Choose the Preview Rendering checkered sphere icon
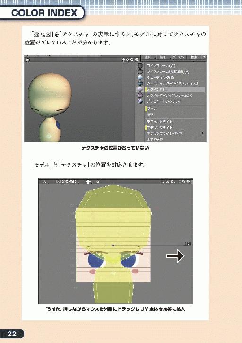 click(140, 101)
